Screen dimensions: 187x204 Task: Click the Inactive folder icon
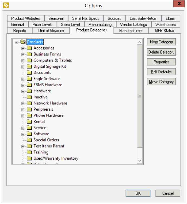(x=29, y=97)
